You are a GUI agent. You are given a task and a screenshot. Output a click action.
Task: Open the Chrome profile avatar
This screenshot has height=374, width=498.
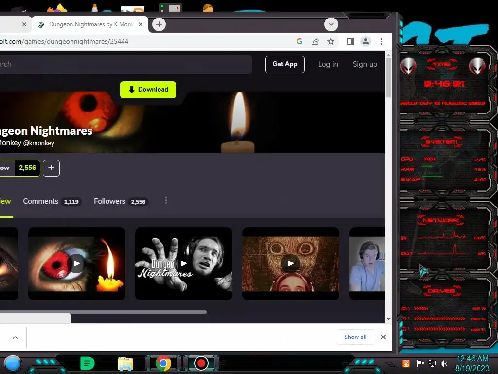coord(366,42)
